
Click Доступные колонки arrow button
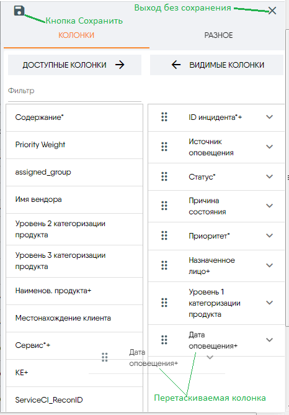[x=75, y=65]
